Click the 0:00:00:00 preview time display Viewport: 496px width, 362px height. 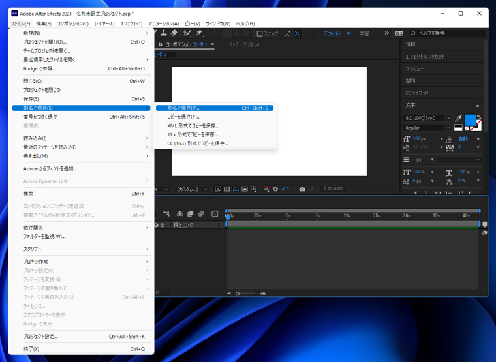pos(333,189)
